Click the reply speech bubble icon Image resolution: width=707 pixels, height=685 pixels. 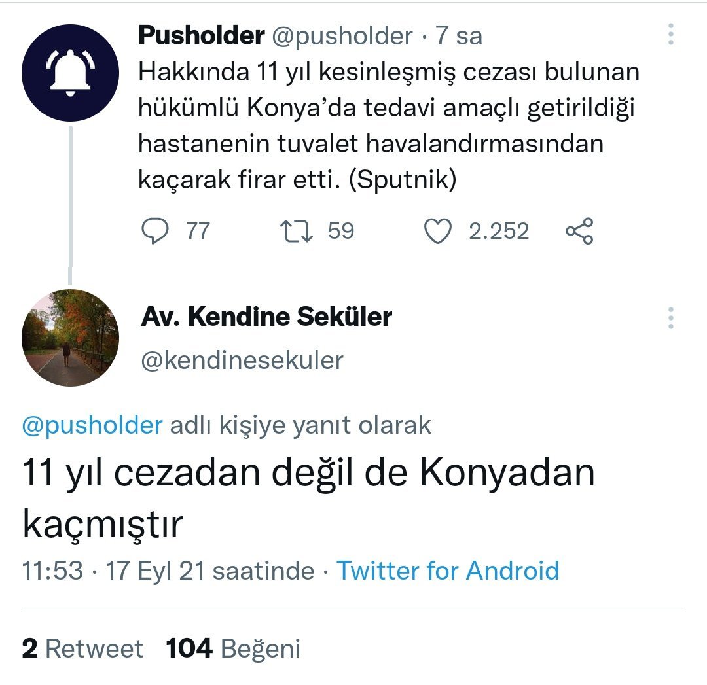155,232
